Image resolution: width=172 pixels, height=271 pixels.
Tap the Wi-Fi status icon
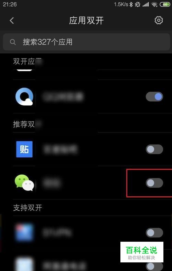click(154, 5)
